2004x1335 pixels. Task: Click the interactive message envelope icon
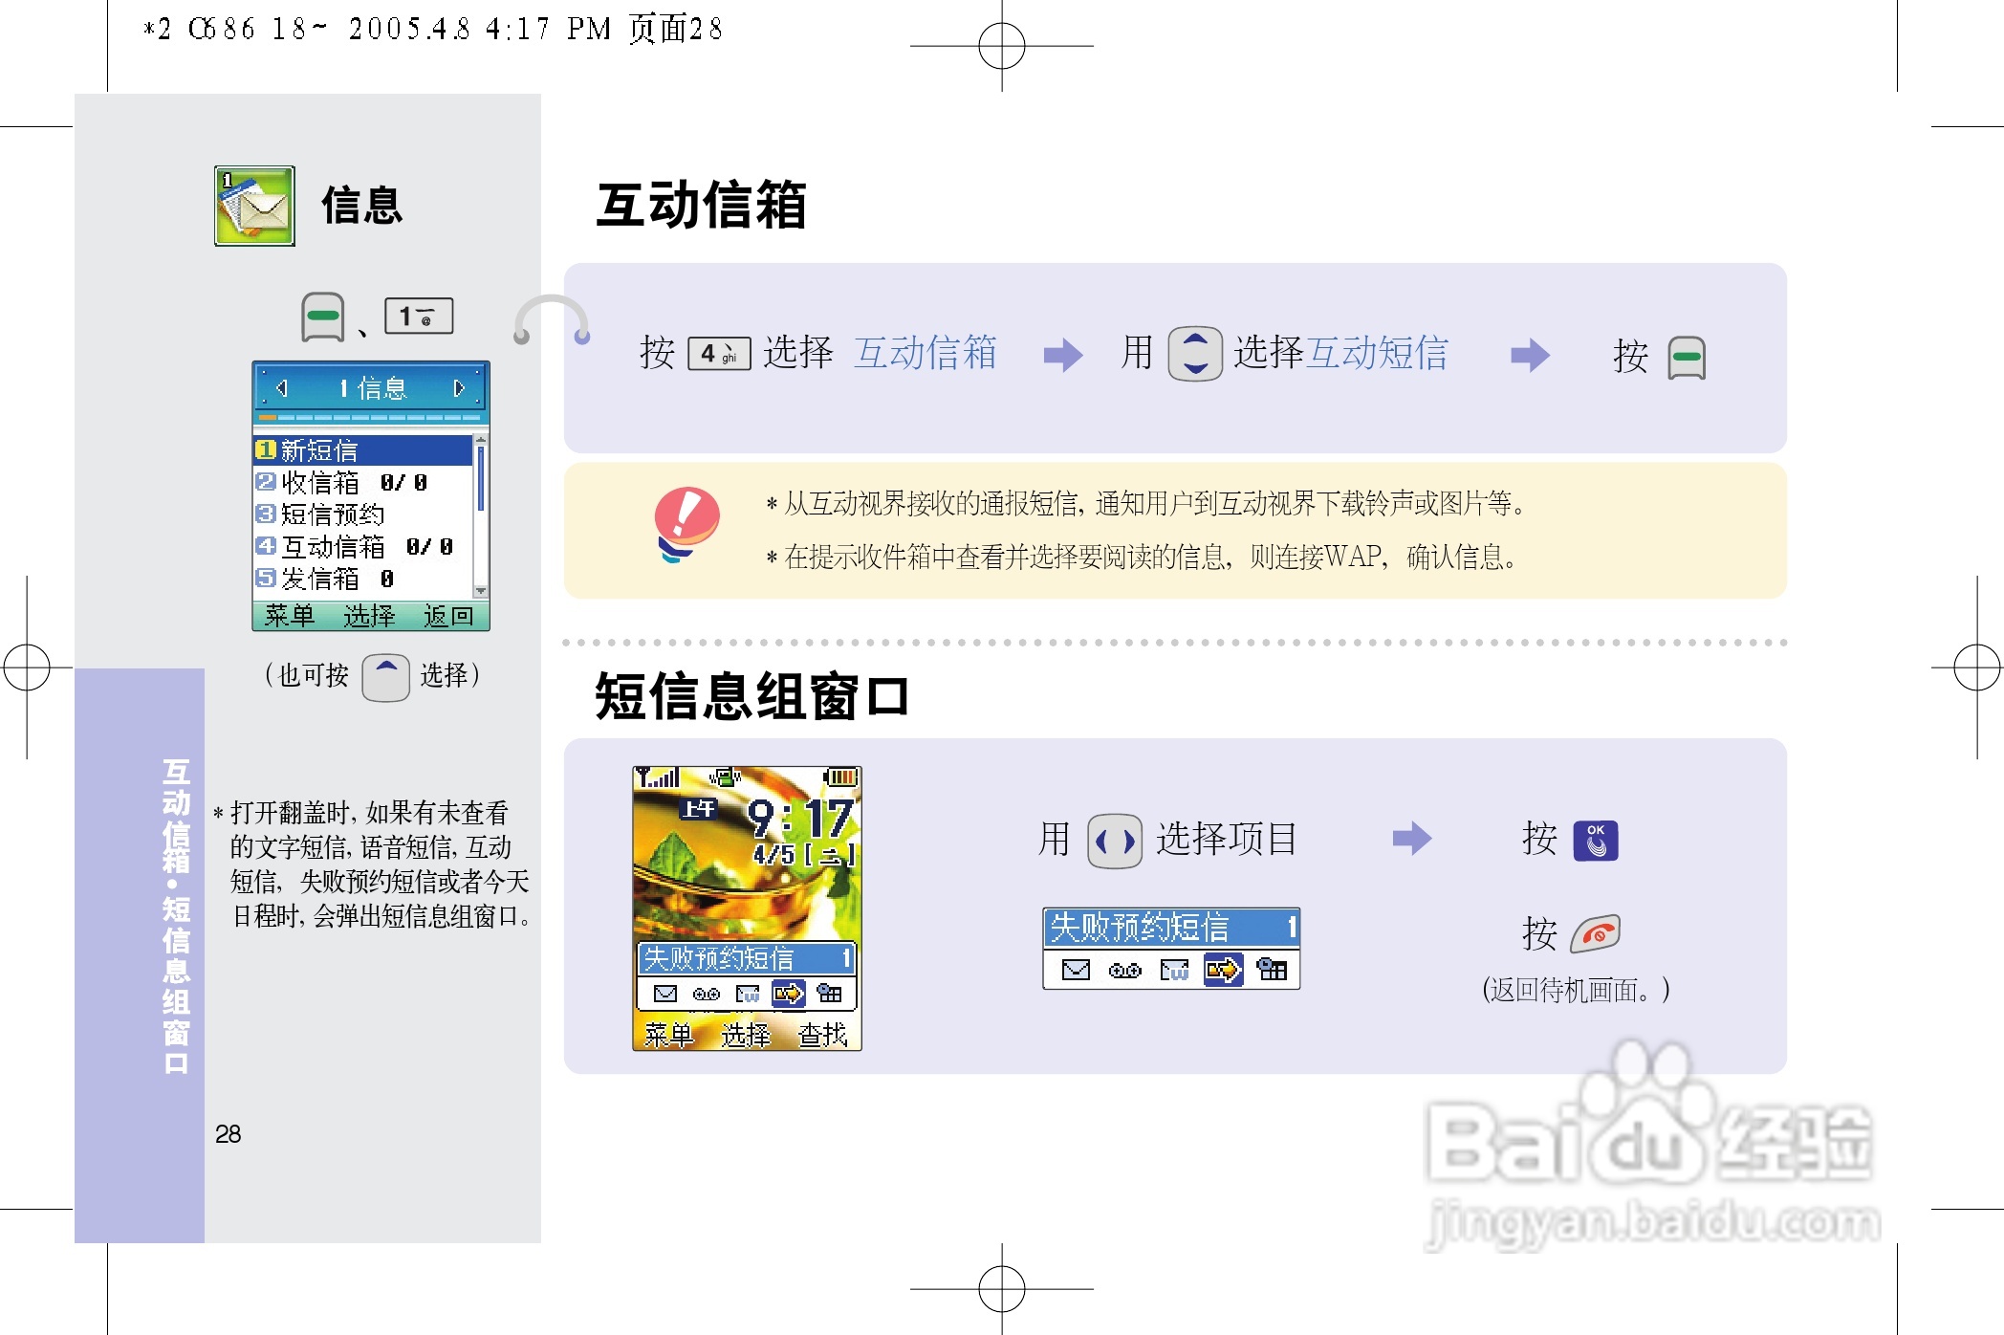click(1175, 970)
